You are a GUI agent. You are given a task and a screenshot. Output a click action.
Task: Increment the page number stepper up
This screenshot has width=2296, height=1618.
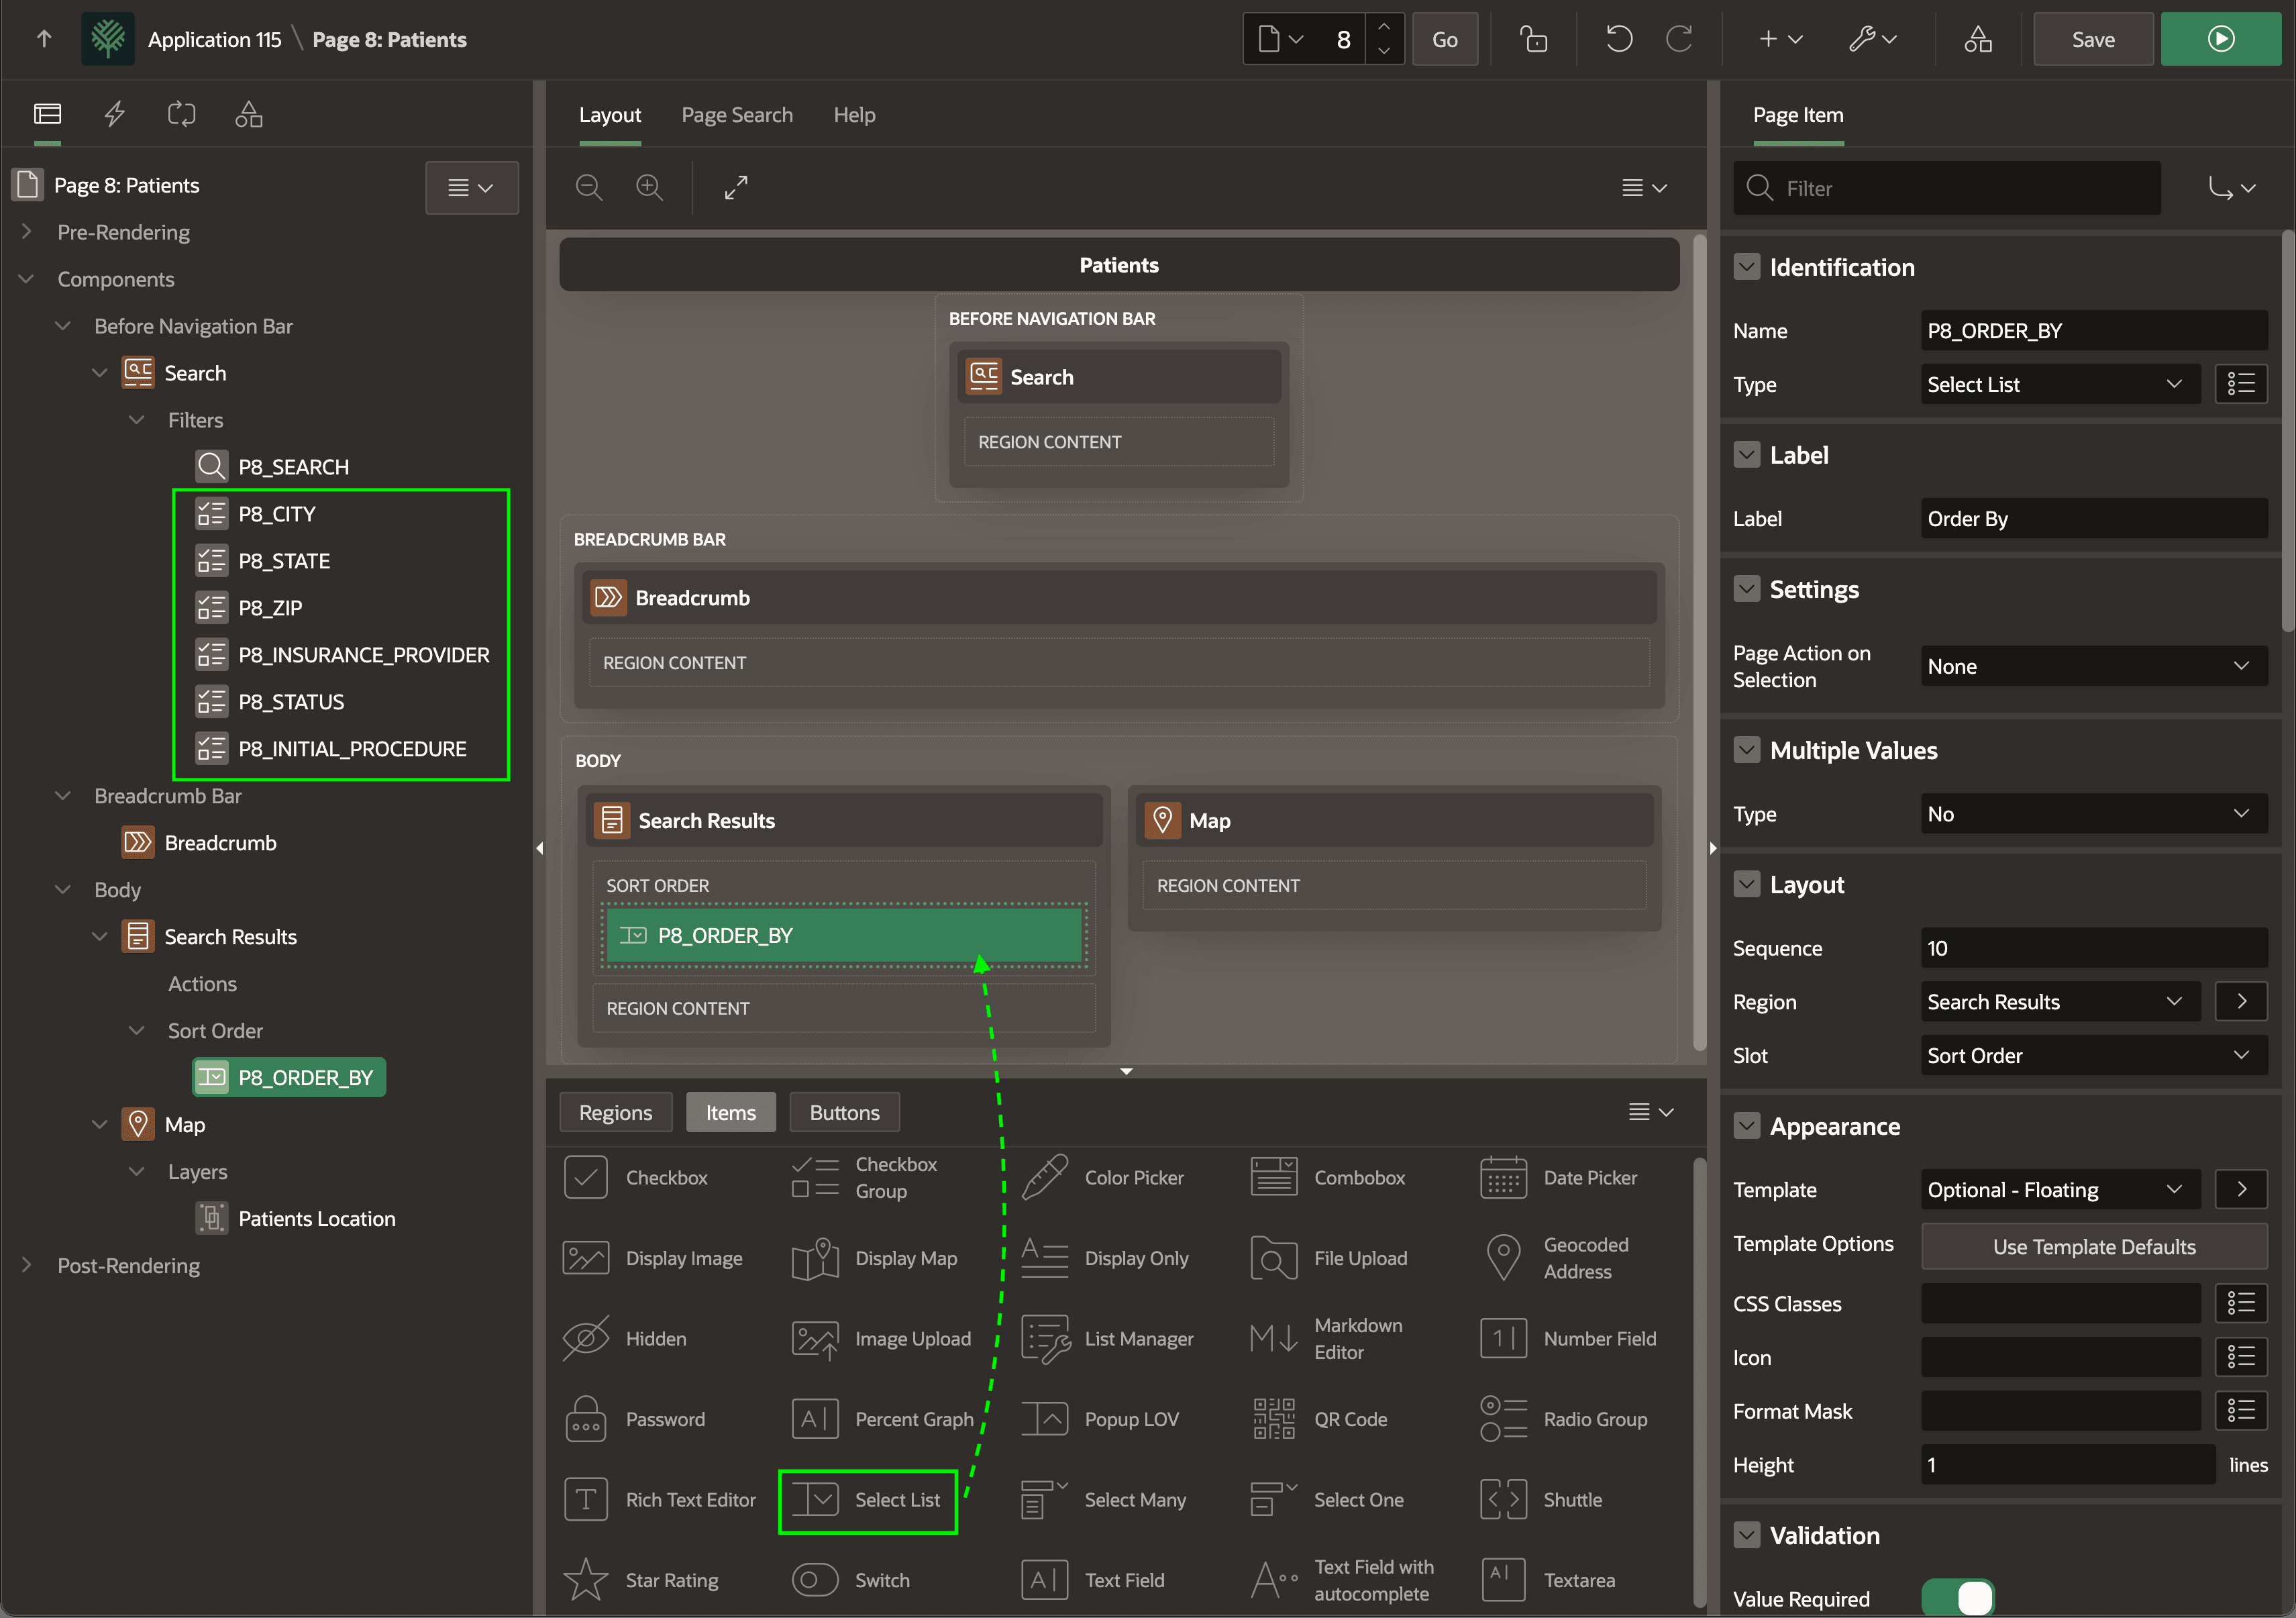coord(1383,27)
